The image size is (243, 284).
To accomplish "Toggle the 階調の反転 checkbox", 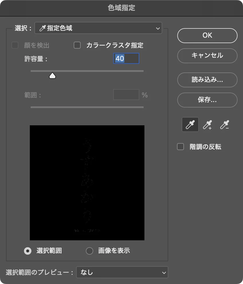I will pos(181,147).
